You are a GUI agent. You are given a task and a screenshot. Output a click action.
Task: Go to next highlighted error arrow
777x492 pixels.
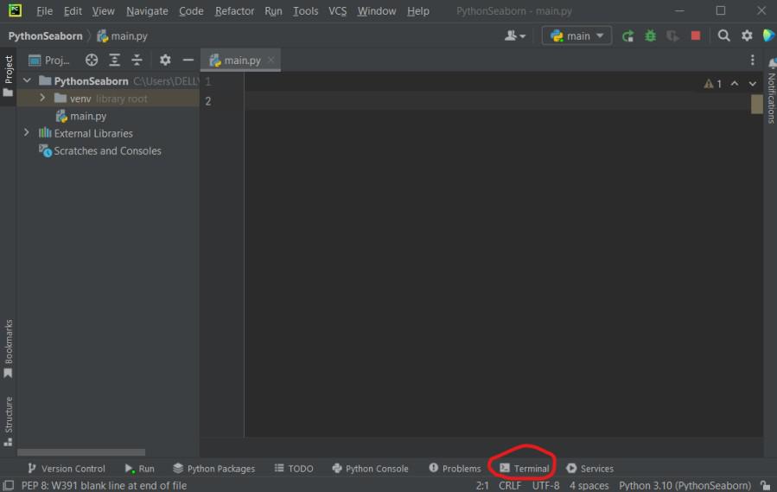pyautogui.click(x=752, y=84)
